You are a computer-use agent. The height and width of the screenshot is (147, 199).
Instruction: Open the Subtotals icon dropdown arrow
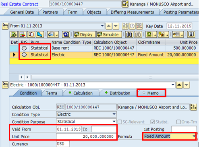[167, 35]
